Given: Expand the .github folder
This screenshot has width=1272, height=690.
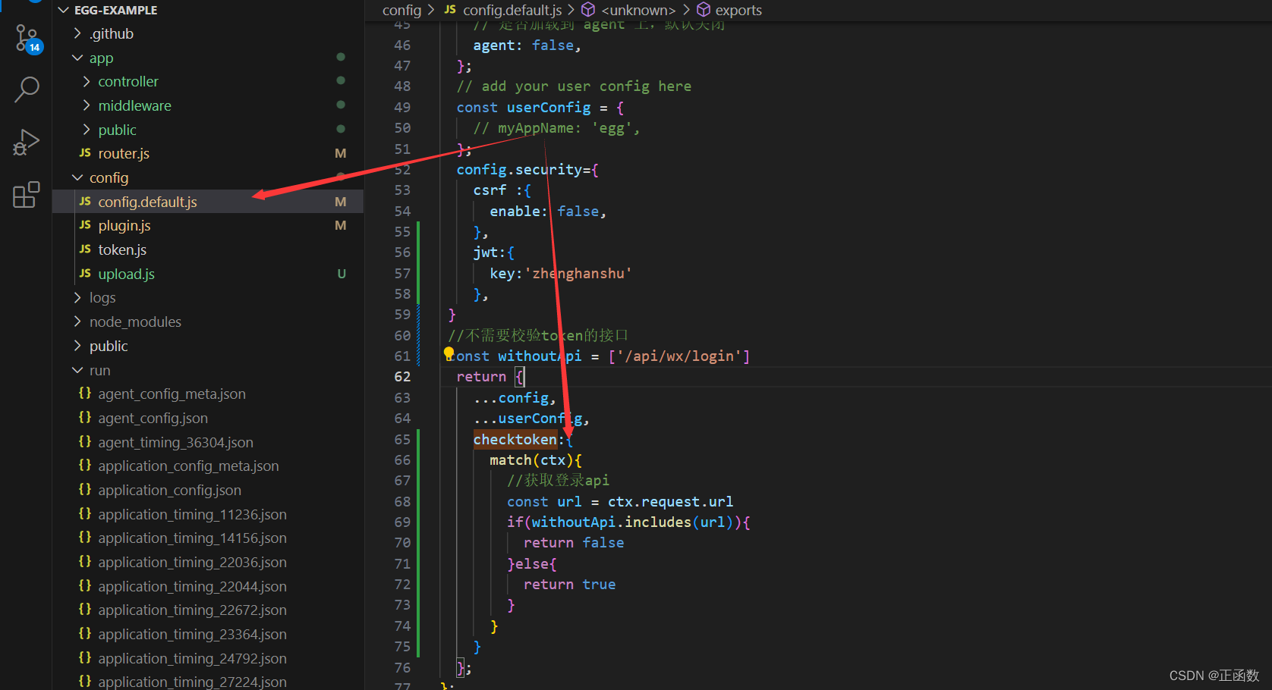Looking at the screenshot, I should click(x=77, y=33).
